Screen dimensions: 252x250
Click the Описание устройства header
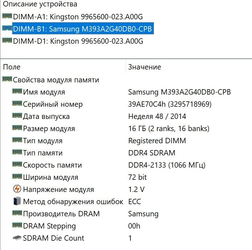click(40, 4)
